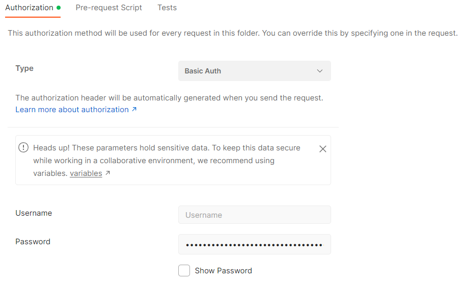Click external arrow icon after authorization link
The image size is (463, 283).
134,109
